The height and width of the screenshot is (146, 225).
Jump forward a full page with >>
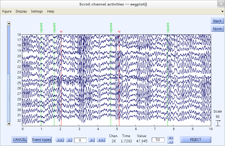101,140
